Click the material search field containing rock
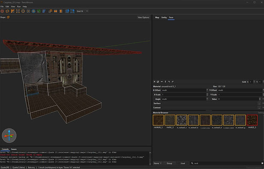 coord(226,163)
